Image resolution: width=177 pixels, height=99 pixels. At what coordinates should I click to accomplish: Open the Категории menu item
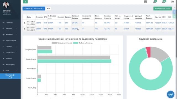pos(10,64)
